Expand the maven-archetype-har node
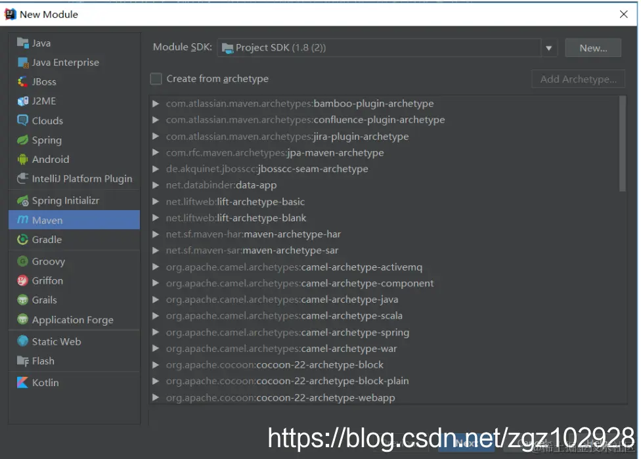This screenshot has height=459, width=641. 156,234
